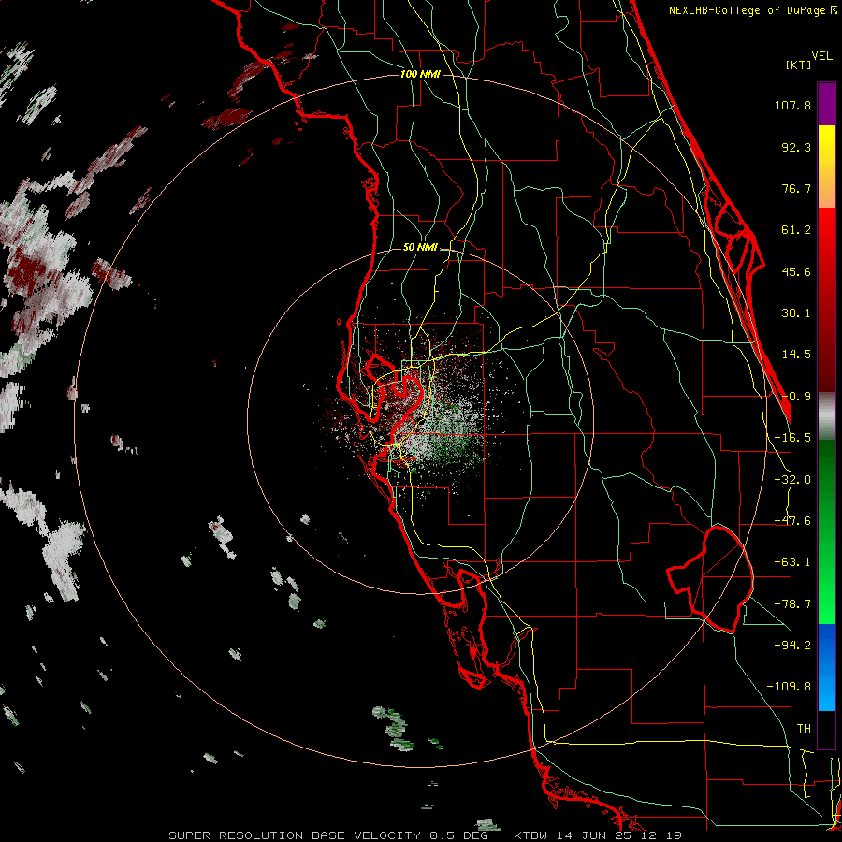Click the Super-Resolution Base Velocity caption
Screen dimensions: 842x842
426,835
